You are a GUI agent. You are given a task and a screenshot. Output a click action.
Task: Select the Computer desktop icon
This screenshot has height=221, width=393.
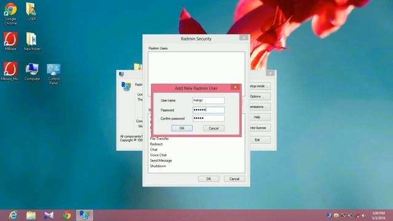click(32, 72)
